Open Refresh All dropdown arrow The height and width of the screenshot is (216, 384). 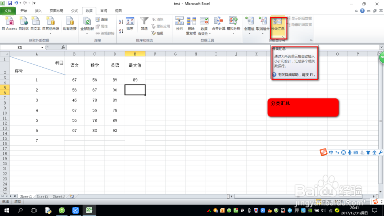coord(87,33)
